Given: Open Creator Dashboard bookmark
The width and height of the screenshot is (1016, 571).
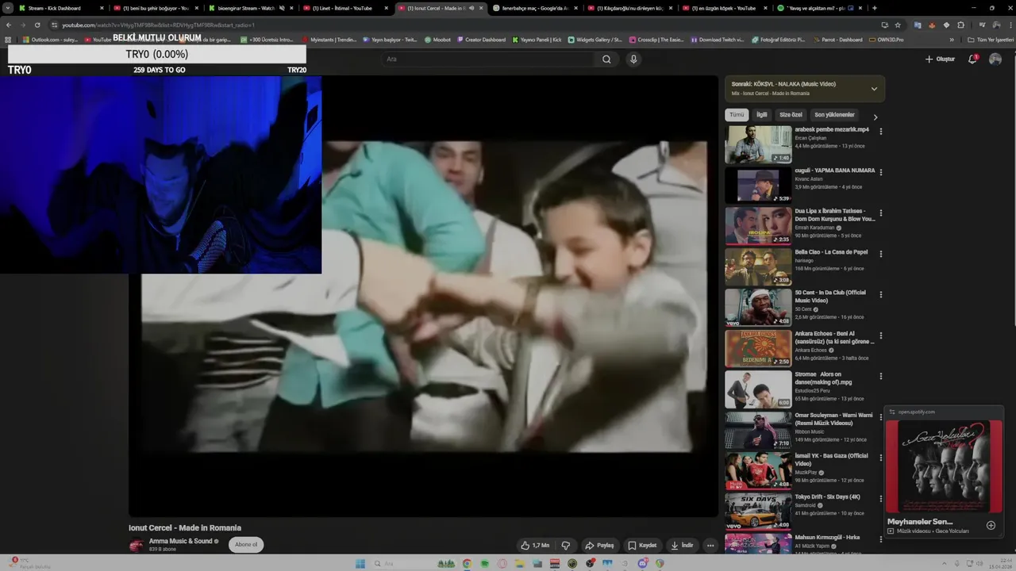Looking at the screenshot, I should pyautogui.click(x=481, y=40).
